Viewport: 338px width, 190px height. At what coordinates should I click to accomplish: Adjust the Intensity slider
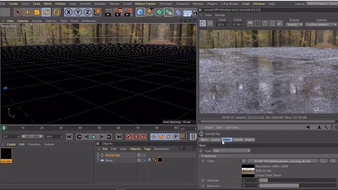298,180
